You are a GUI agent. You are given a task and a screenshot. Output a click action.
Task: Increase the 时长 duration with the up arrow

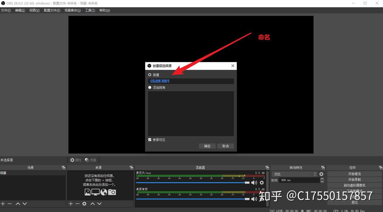point(322,179)
